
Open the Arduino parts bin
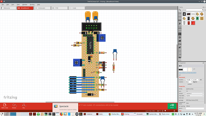pos(180,20)
